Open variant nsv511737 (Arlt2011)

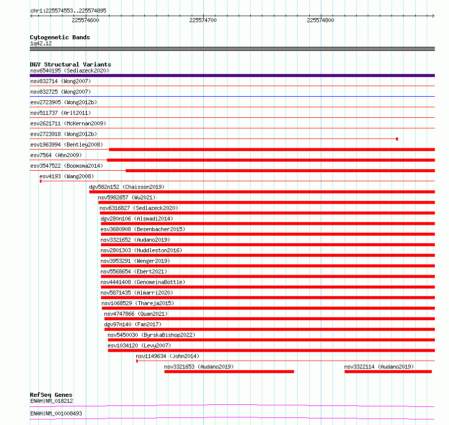tap(61, 113)
